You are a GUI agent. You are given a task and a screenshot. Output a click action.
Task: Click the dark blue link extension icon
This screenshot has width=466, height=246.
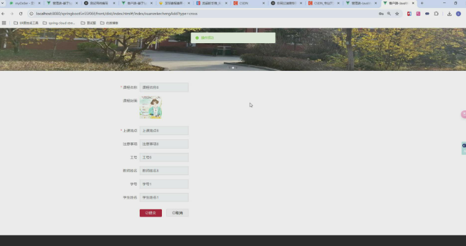click(x=427, y=14)
